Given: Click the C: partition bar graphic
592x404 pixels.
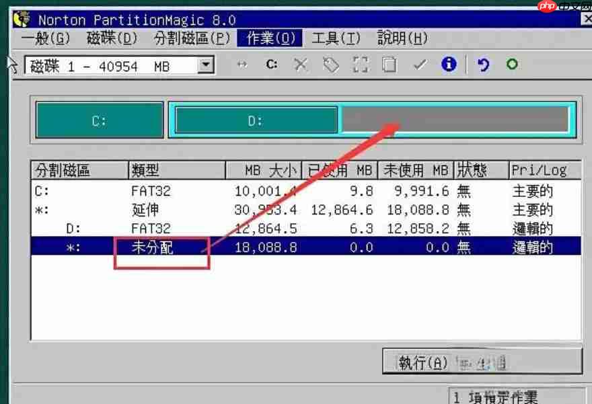Looking at the screenshot, I should point(100,118).
